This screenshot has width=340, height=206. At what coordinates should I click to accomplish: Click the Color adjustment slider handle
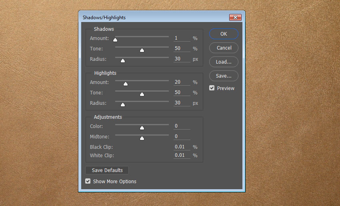tap(142, 128)
